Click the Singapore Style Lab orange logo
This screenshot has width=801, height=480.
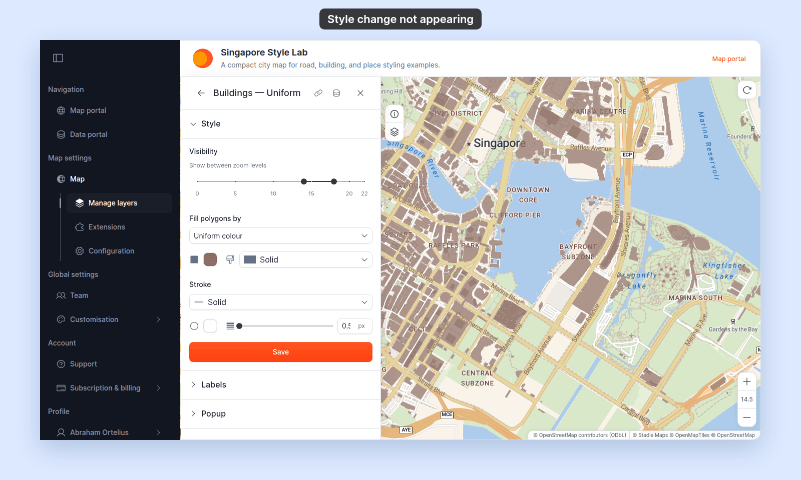click(203, 58)
